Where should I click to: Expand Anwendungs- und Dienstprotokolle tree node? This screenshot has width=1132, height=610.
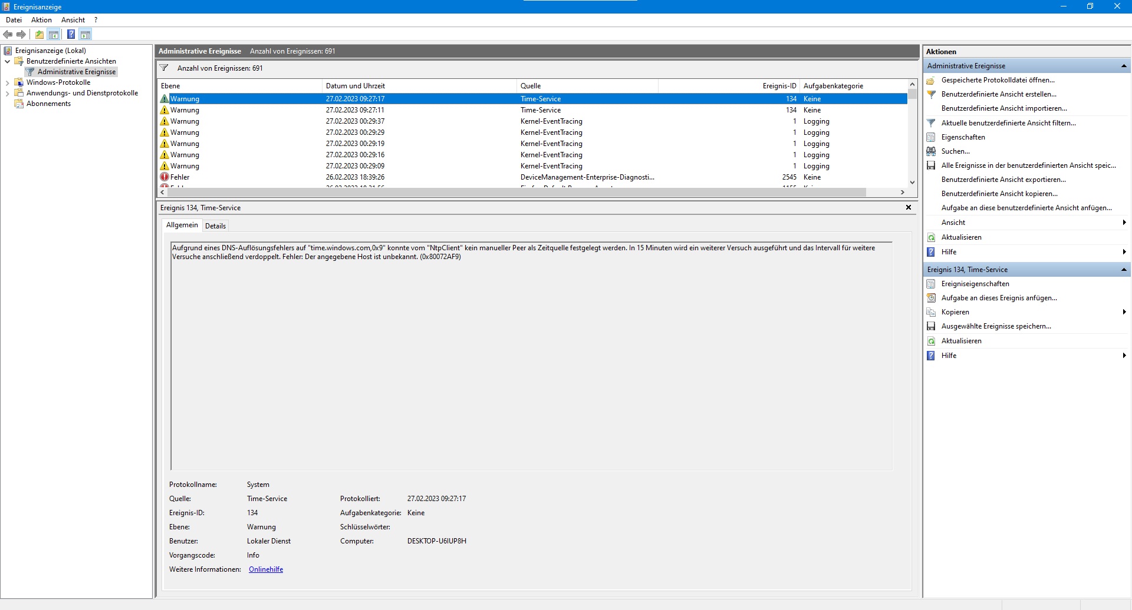pos(7,93)
